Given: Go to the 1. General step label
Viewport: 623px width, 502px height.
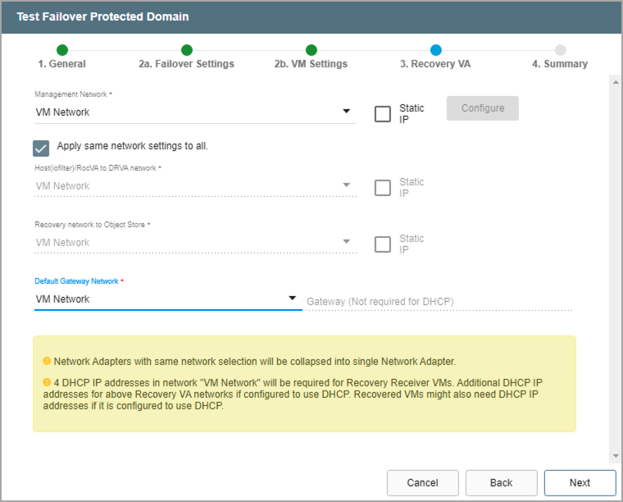Looking at the screenshot, I should click(x=62, y=64).
